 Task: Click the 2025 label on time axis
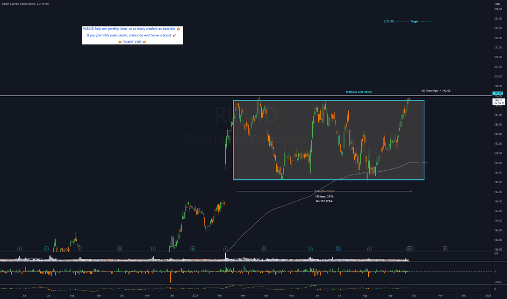[488, 295]
